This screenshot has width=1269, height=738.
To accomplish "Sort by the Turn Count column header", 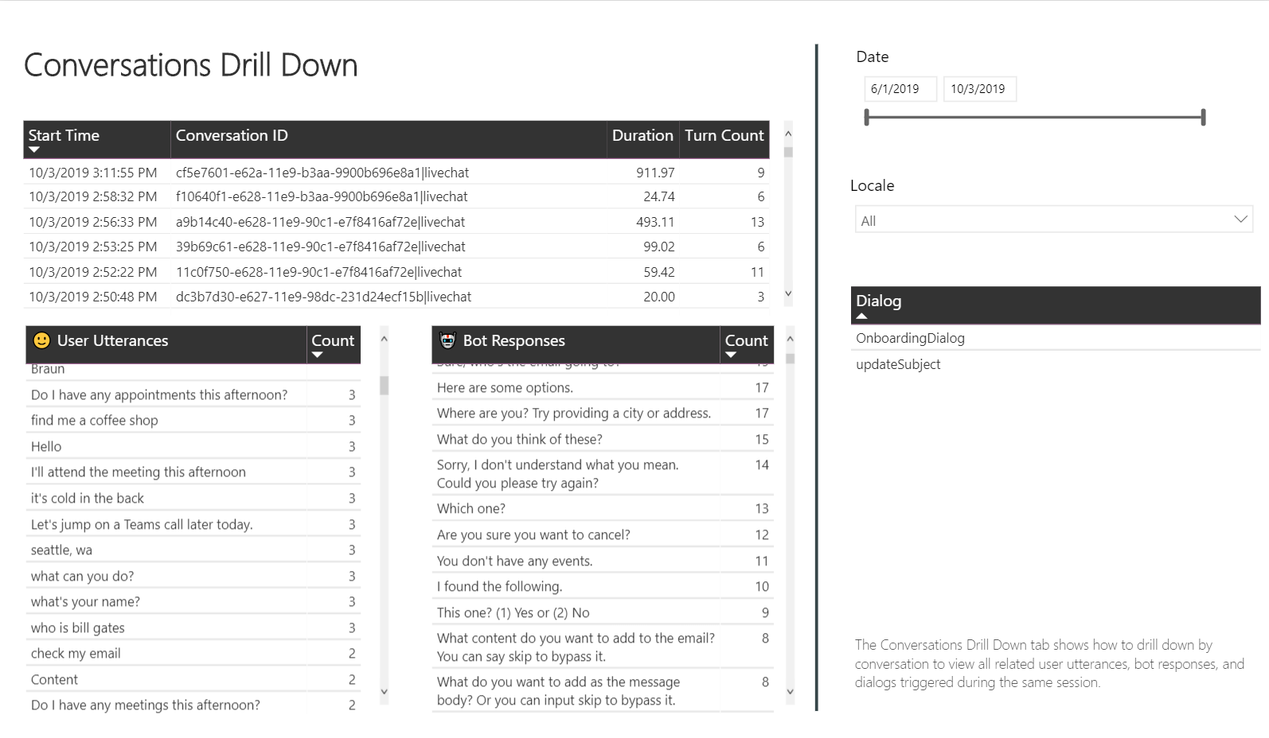I will point(724,135).
